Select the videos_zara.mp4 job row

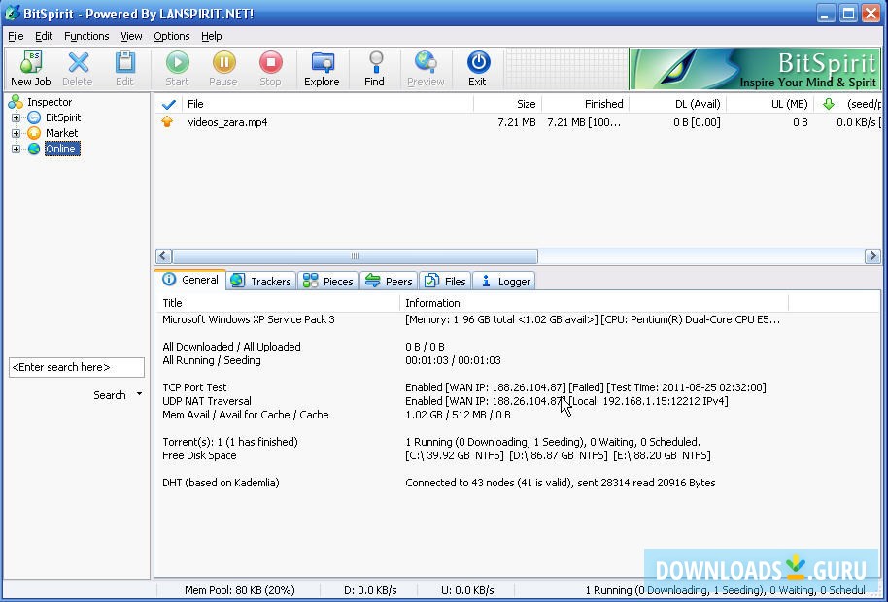pos(518,122)
